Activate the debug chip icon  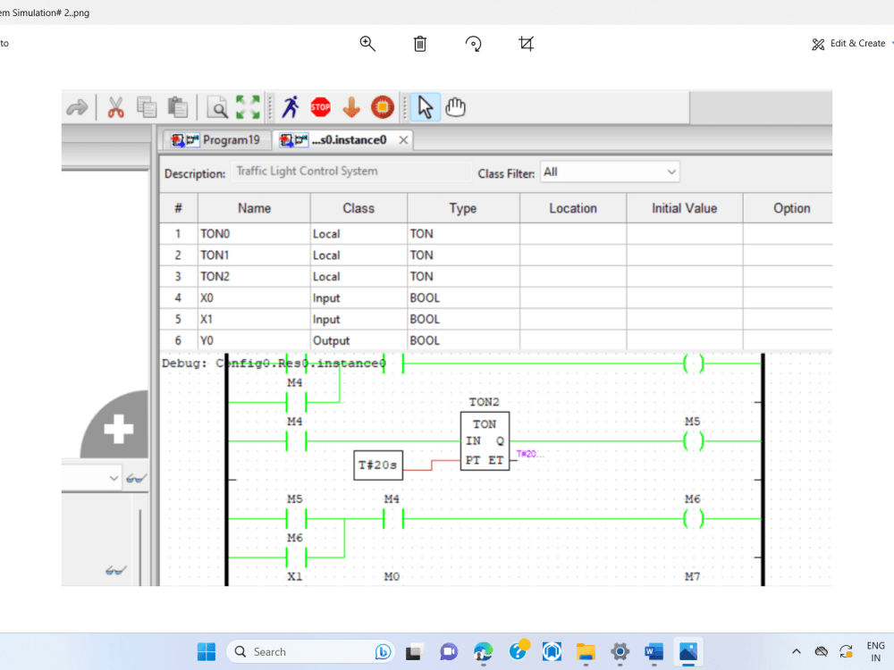click(382, 106)
